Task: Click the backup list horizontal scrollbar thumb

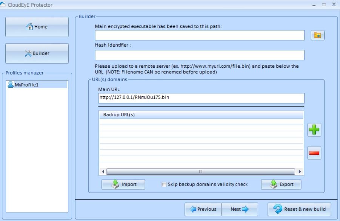Action: click(201, 172)
